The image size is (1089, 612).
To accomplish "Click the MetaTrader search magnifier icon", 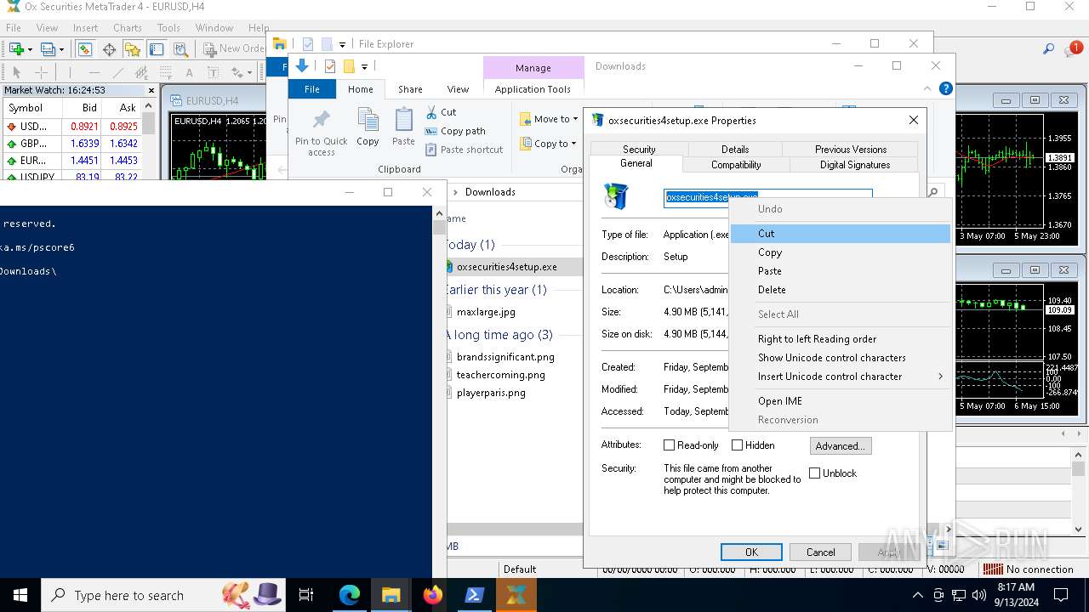I will point(1049,49).
